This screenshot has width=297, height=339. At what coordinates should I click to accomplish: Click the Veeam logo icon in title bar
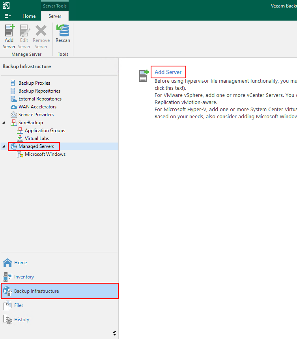7,6
